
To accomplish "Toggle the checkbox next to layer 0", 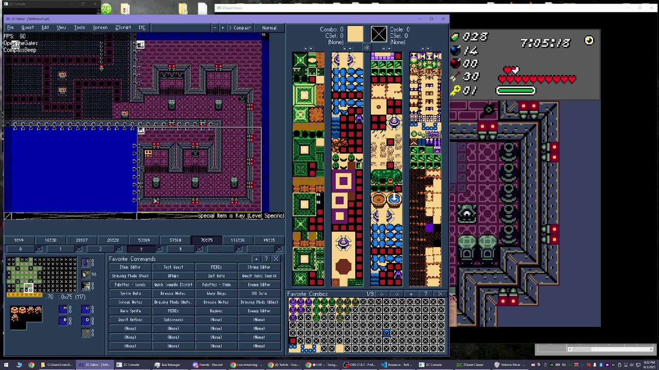I will pos(39,249).
